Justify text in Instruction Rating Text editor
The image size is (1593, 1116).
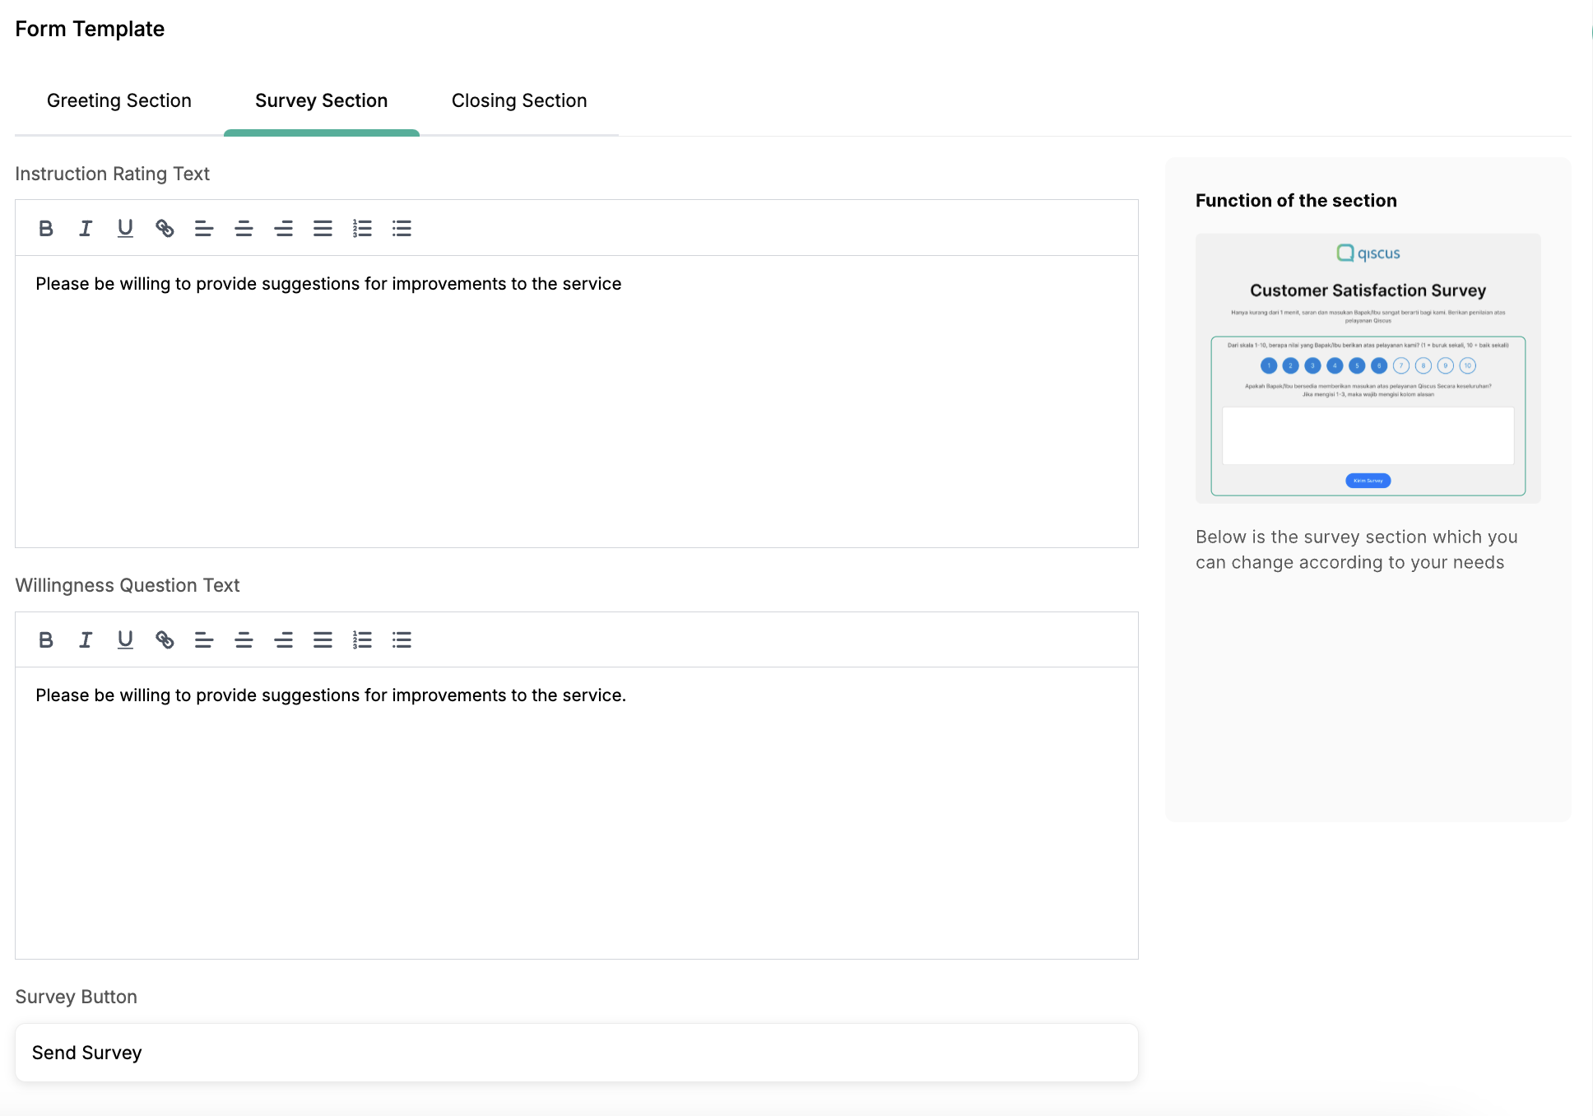(323, 228)
